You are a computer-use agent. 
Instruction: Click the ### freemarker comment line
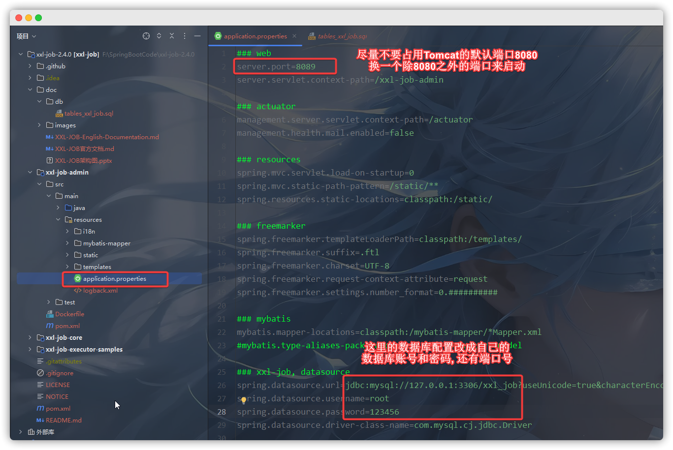tap(271, 226)
